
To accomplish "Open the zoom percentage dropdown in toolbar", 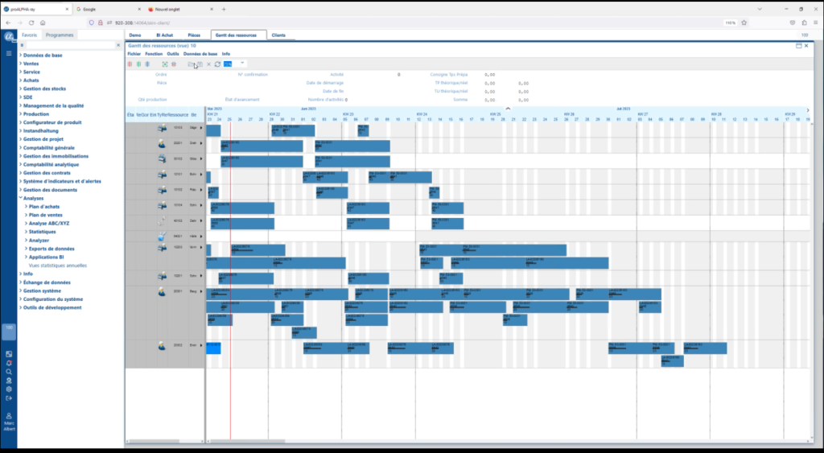I will [x=242, y=64].
